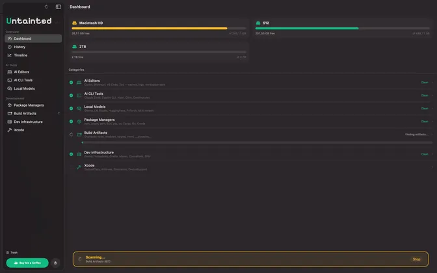Click the 512 drive icon
The image size is (437, 273).
[x=258, y=23]
